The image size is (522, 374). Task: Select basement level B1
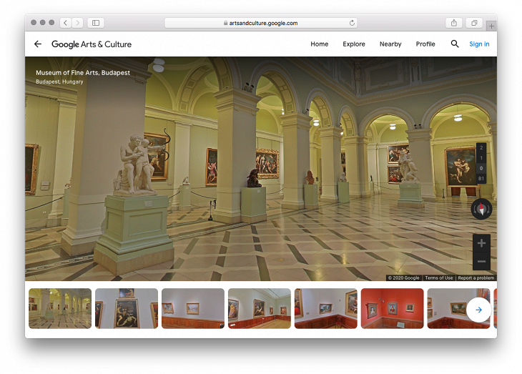point(481,178)
